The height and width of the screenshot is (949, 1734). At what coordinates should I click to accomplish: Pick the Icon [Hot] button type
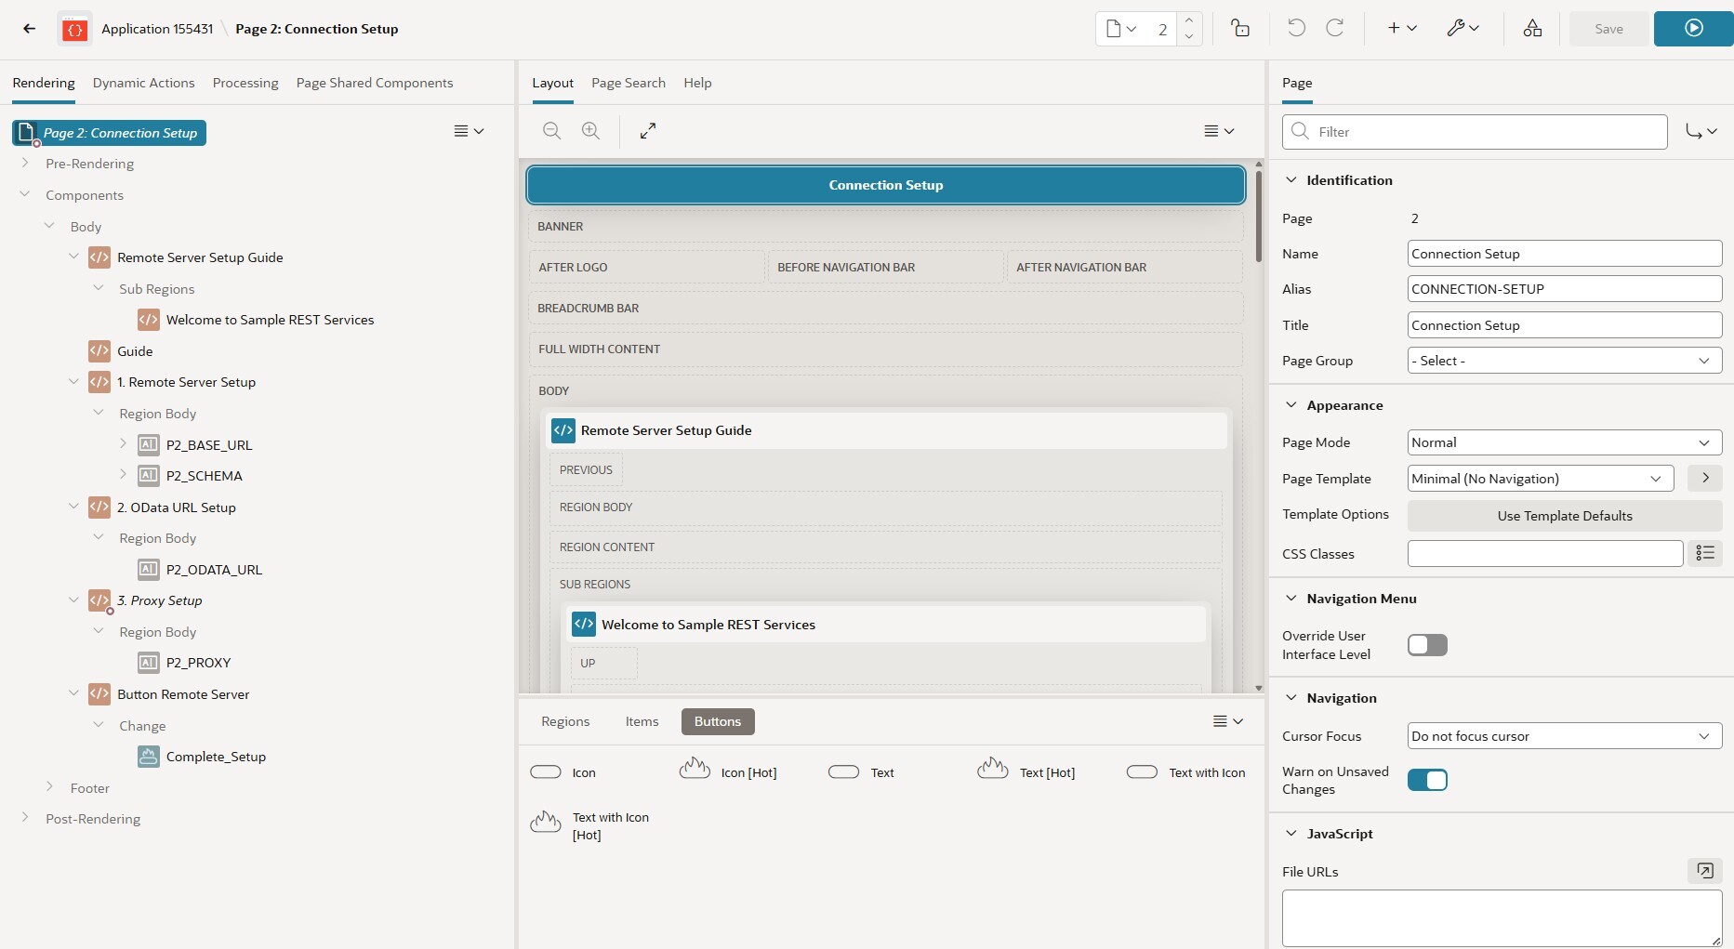[x=728, y=771]
